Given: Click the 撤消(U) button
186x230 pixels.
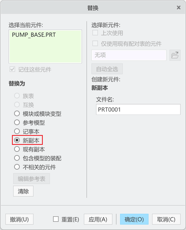Looking at the screenshot, I should point(19,219).
